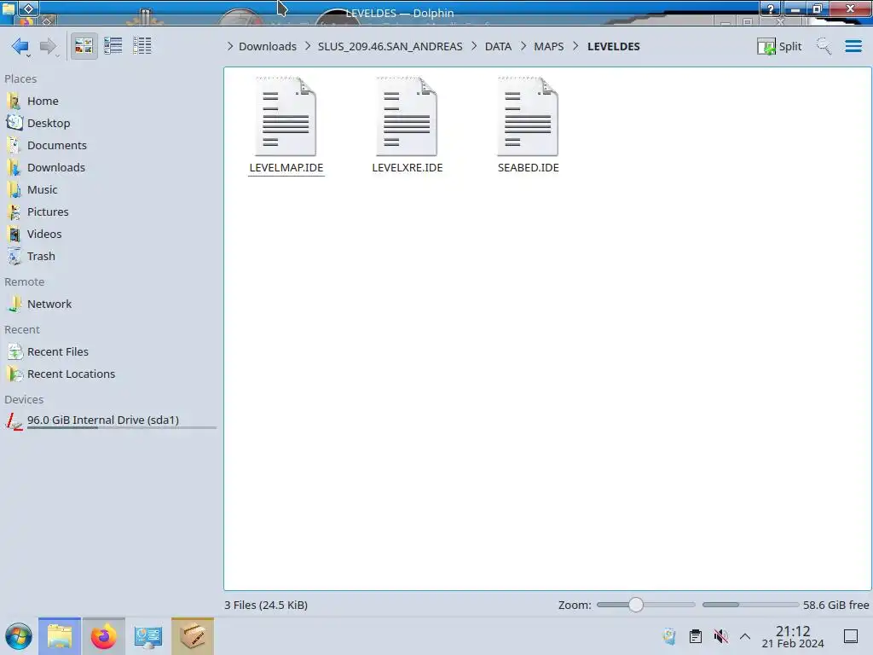Navigate to SLUS_209.46.SAN_ANDREAS breadcrumb
Image resolution: width=873 pixels, height=655 pixels.
click(x=390, y=46)
